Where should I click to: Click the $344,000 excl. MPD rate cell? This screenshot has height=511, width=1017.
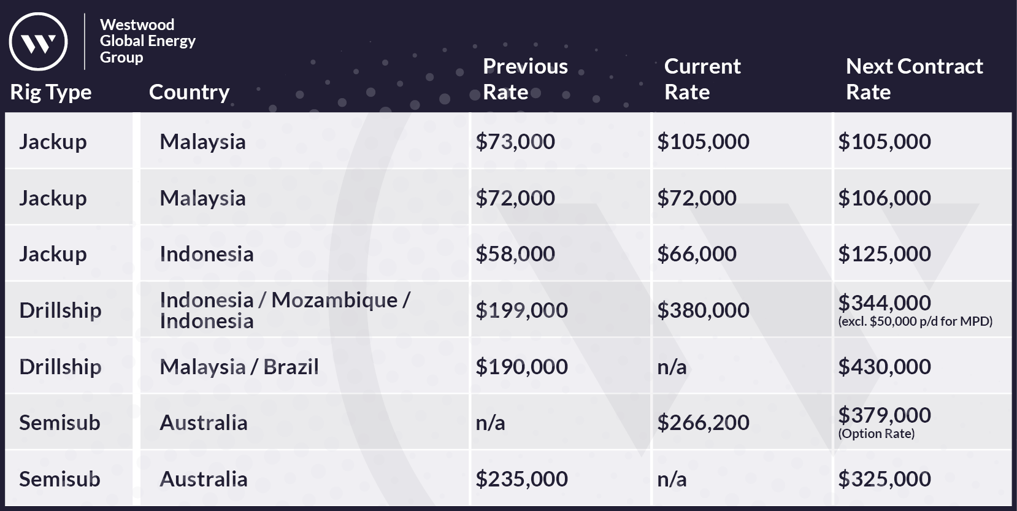(915, 310)
